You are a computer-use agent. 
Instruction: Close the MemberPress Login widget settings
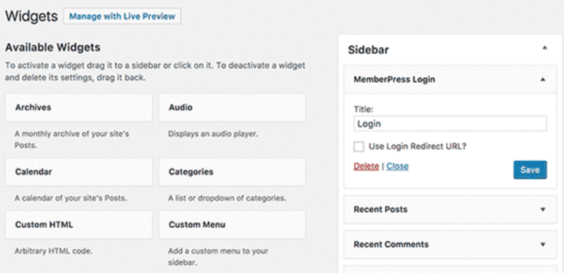[397, 166]
